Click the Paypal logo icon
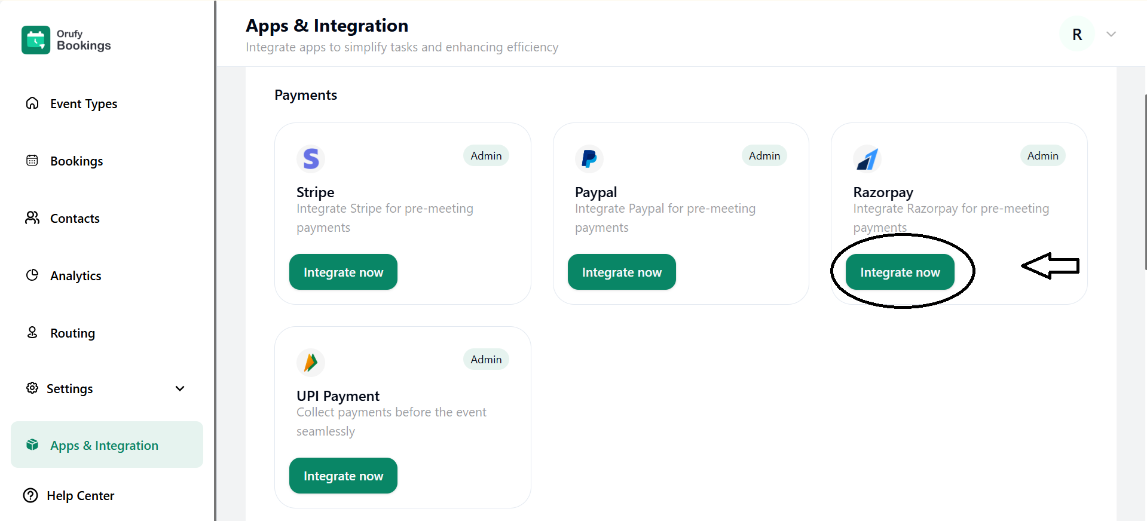Viewport: 1147px width, 521px height. [589, 158]
